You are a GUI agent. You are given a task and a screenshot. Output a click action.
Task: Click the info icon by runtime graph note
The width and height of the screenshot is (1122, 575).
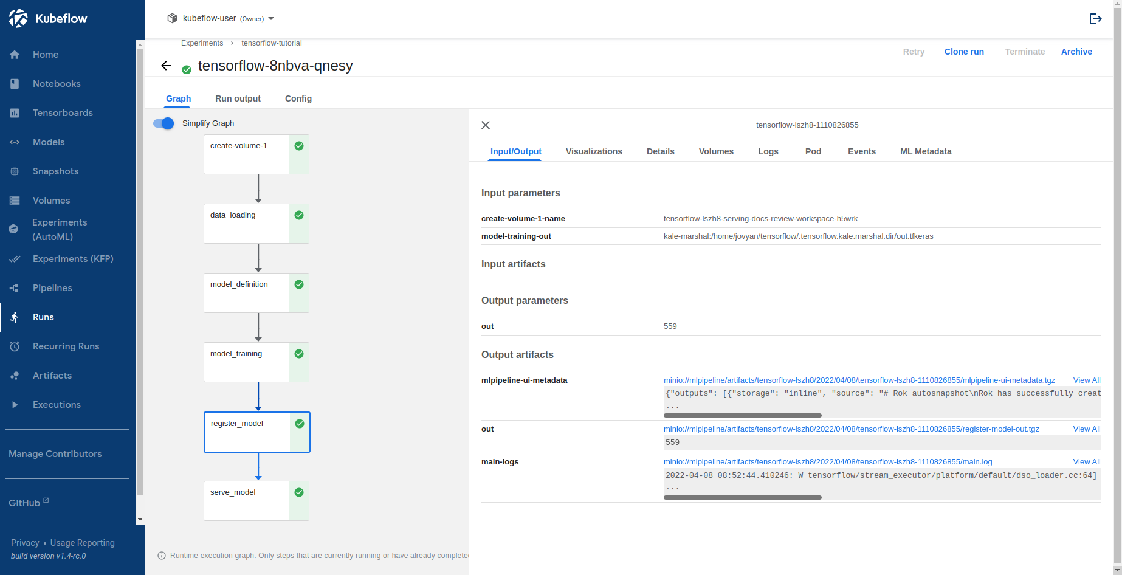pyautogui.click(x=162, y=556)
